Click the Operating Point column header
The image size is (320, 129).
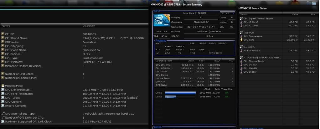pyautogui.click(x=167, y=61)
